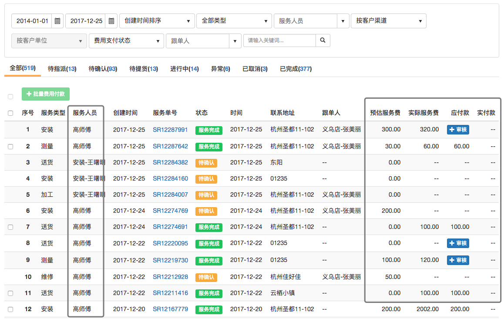This screenshot has width=504, height=319.
Task: Expand the 服务人员 dropdown arrow
Action: pos(343,21)
